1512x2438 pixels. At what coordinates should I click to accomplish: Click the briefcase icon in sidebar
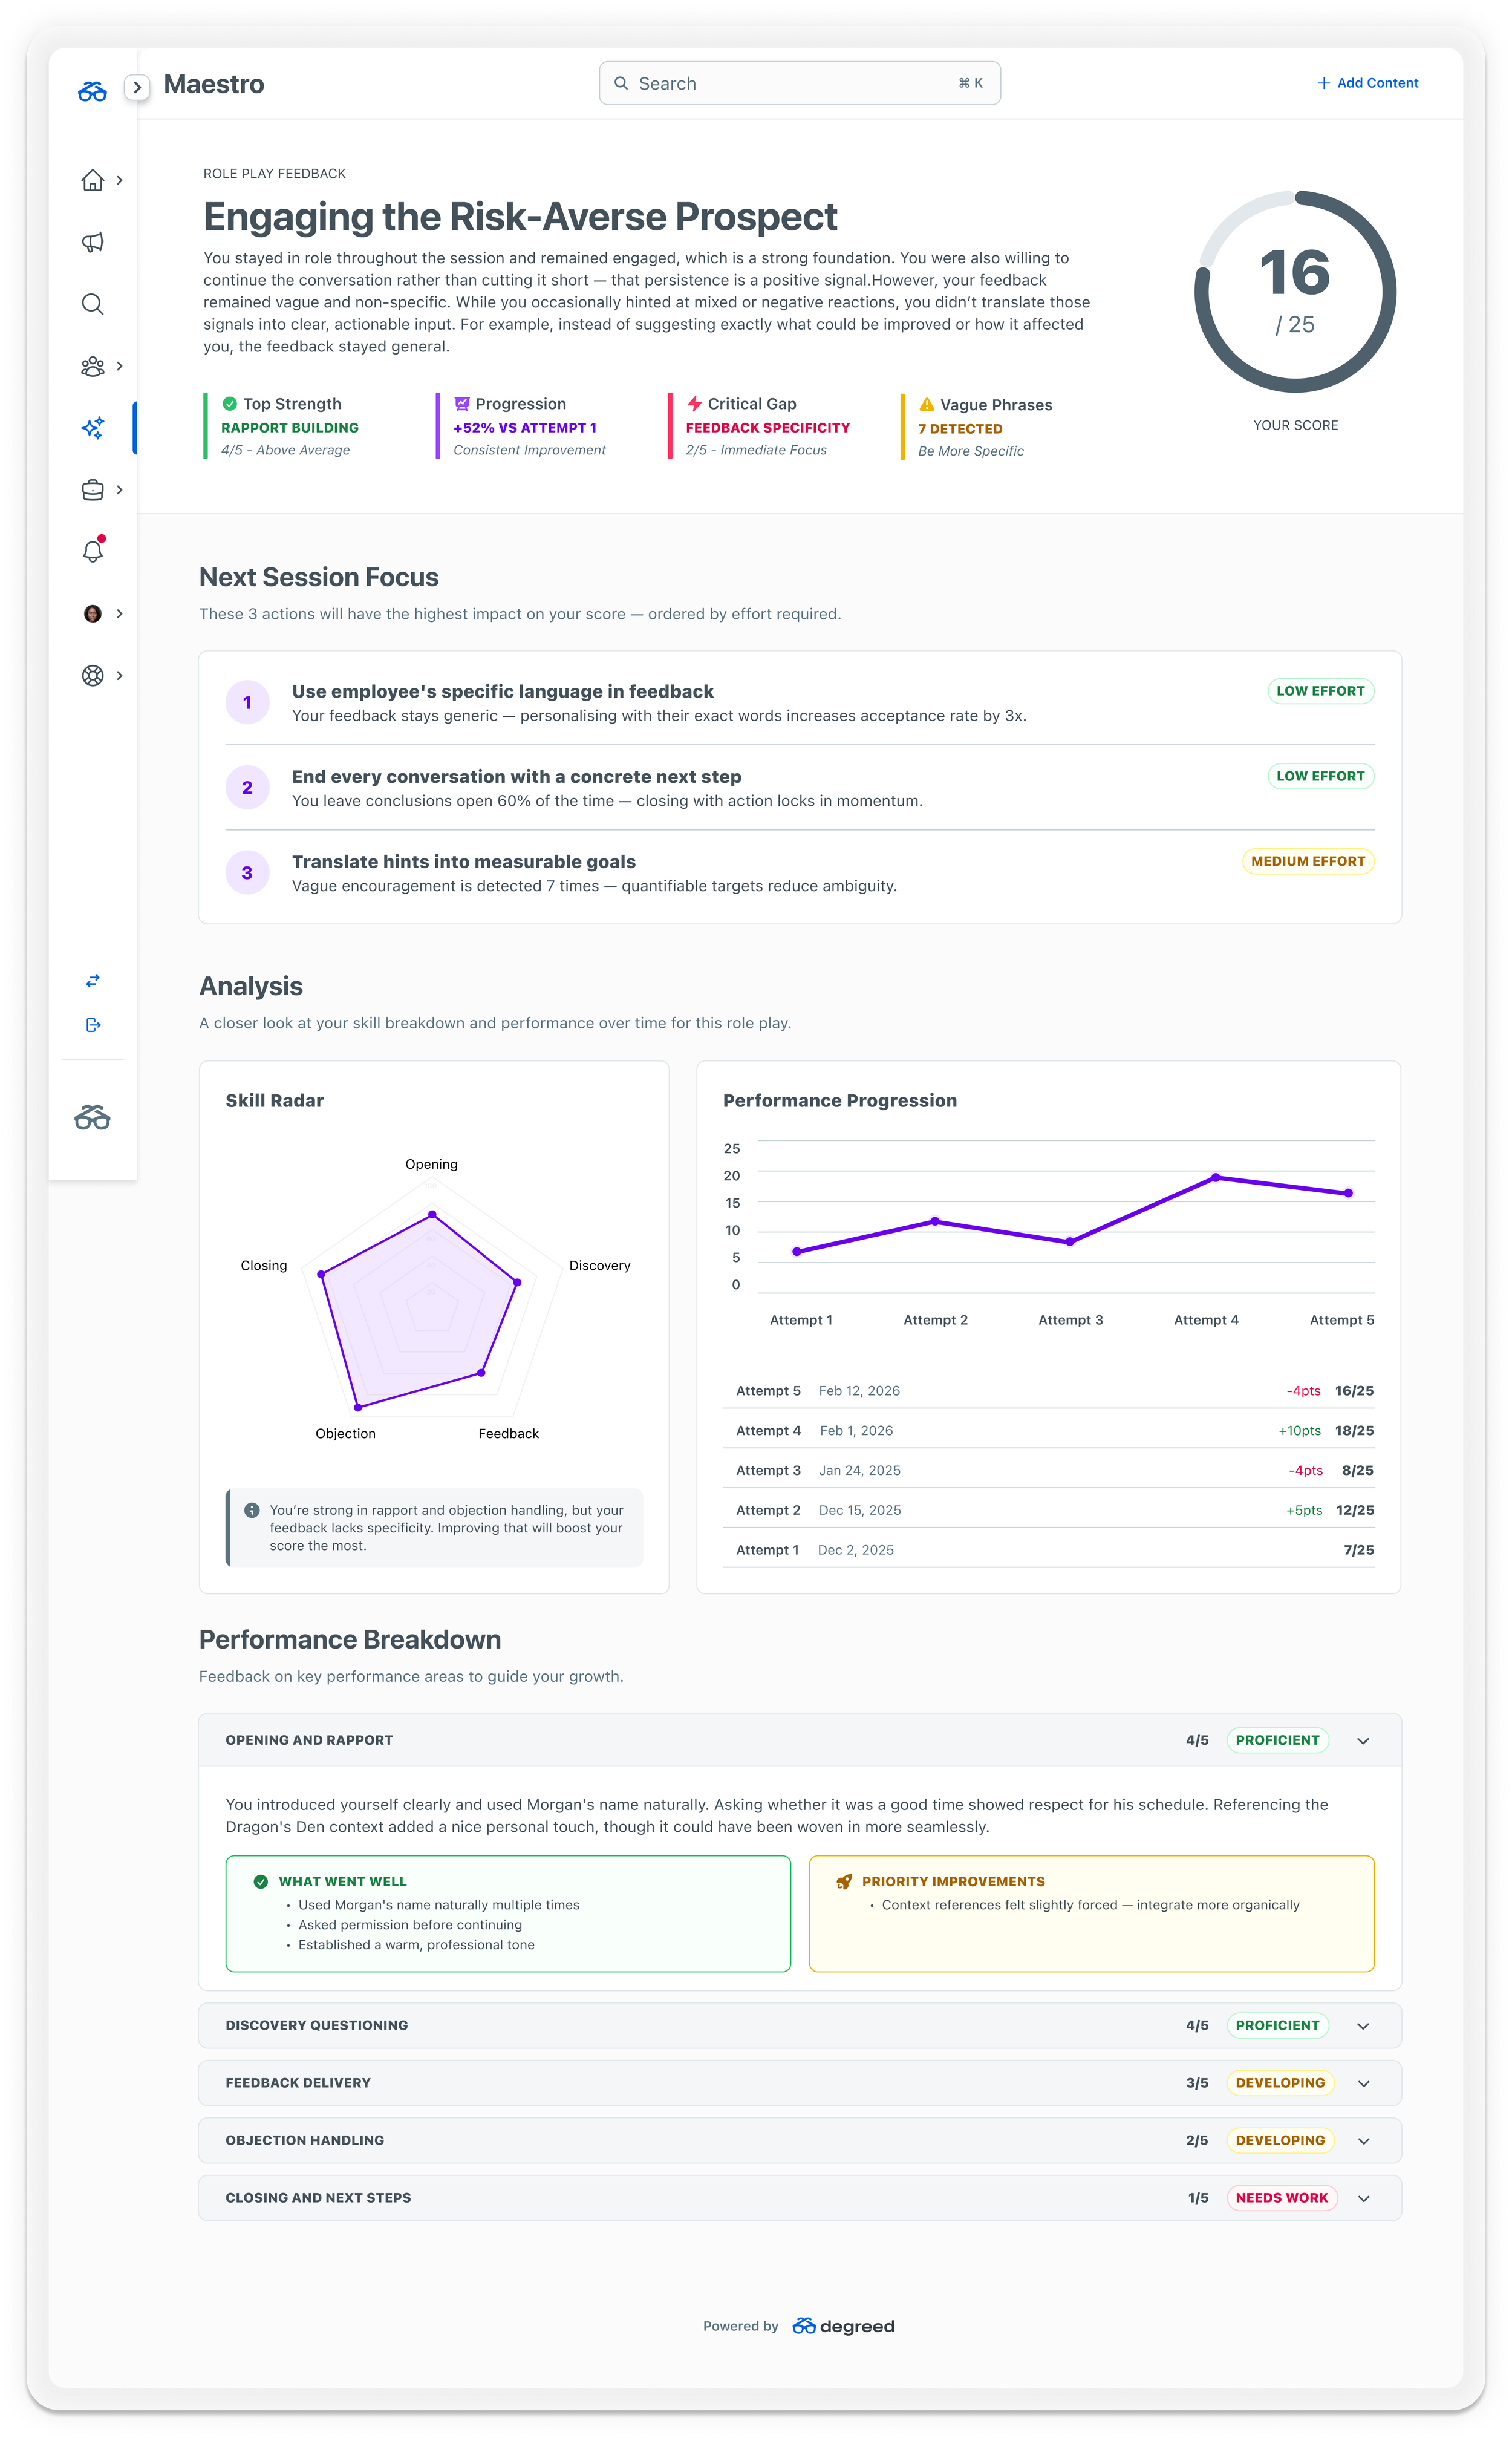[92, 490]
